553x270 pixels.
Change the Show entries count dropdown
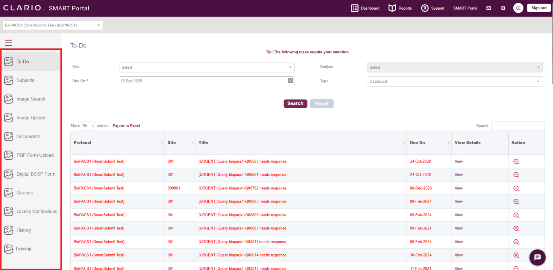(88, 126)
